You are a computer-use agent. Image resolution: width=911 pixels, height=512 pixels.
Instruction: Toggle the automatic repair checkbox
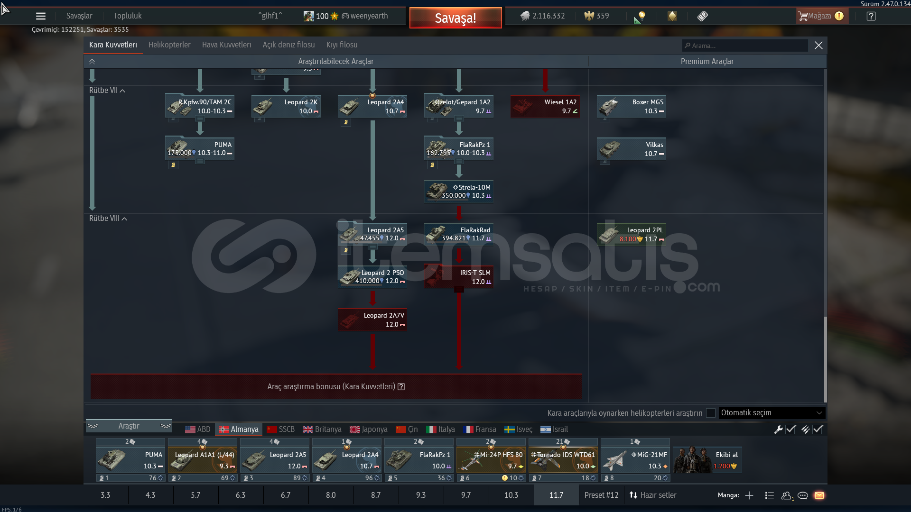[x=790, y=430]
